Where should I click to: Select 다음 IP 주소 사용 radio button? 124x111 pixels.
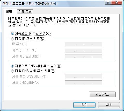pos(12,39)
